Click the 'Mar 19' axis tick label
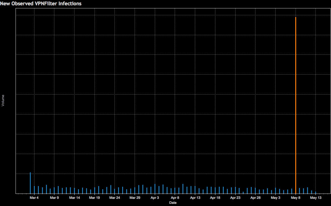 coord(94,198)
